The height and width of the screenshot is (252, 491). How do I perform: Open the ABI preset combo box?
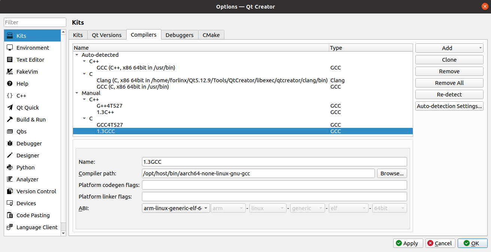(176, 208)
